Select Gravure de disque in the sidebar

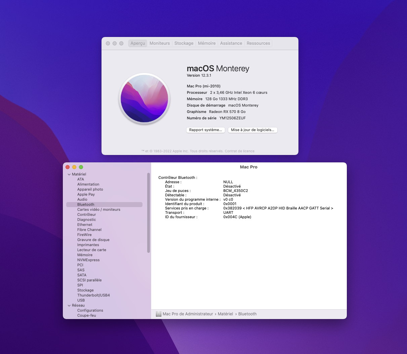click(x=93, y=240)
